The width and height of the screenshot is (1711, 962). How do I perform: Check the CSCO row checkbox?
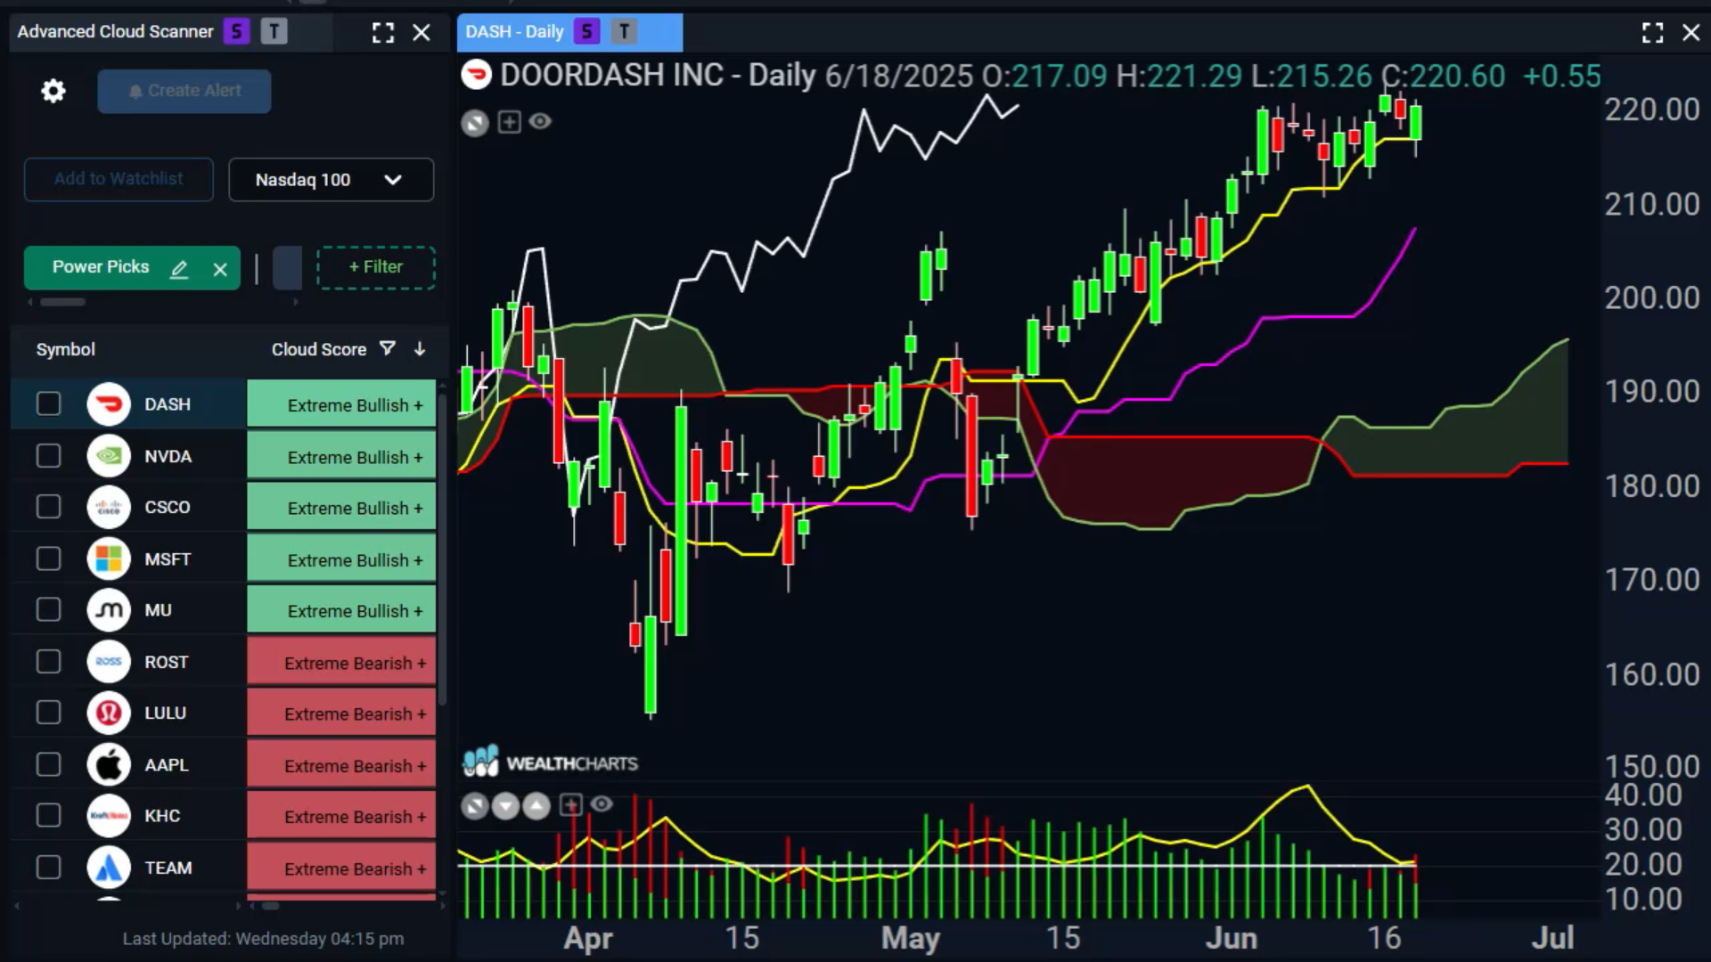coord(48,507)
